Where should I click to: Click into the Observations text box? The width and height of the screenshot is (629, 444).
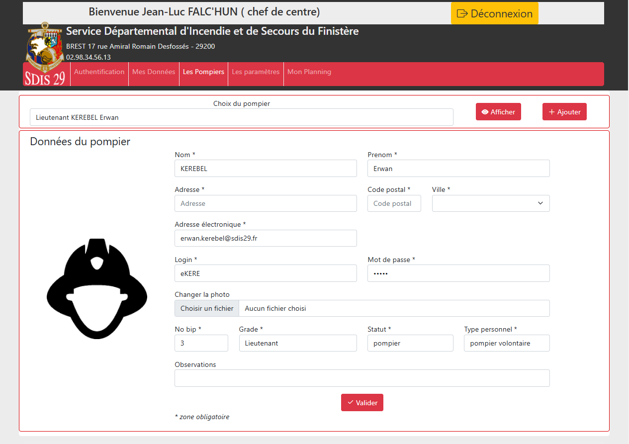[x=361, y=378]
